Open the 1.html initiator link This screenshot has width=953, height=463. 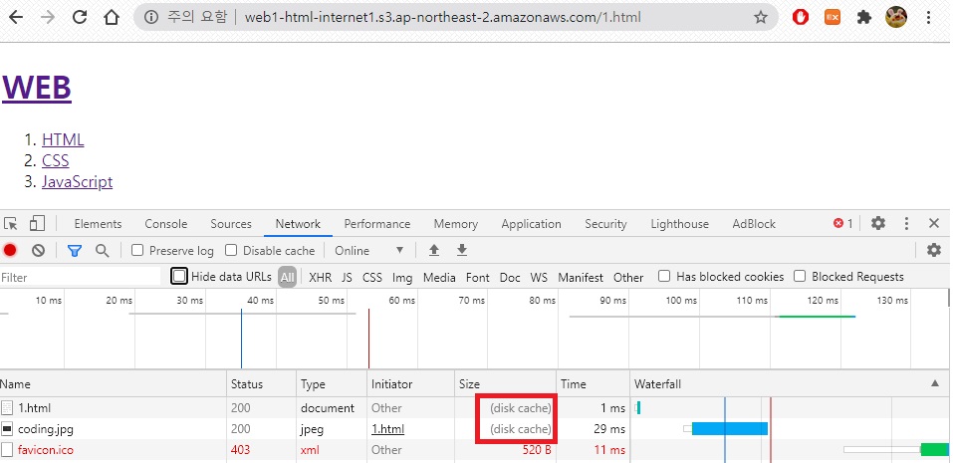tap(387, 429)
